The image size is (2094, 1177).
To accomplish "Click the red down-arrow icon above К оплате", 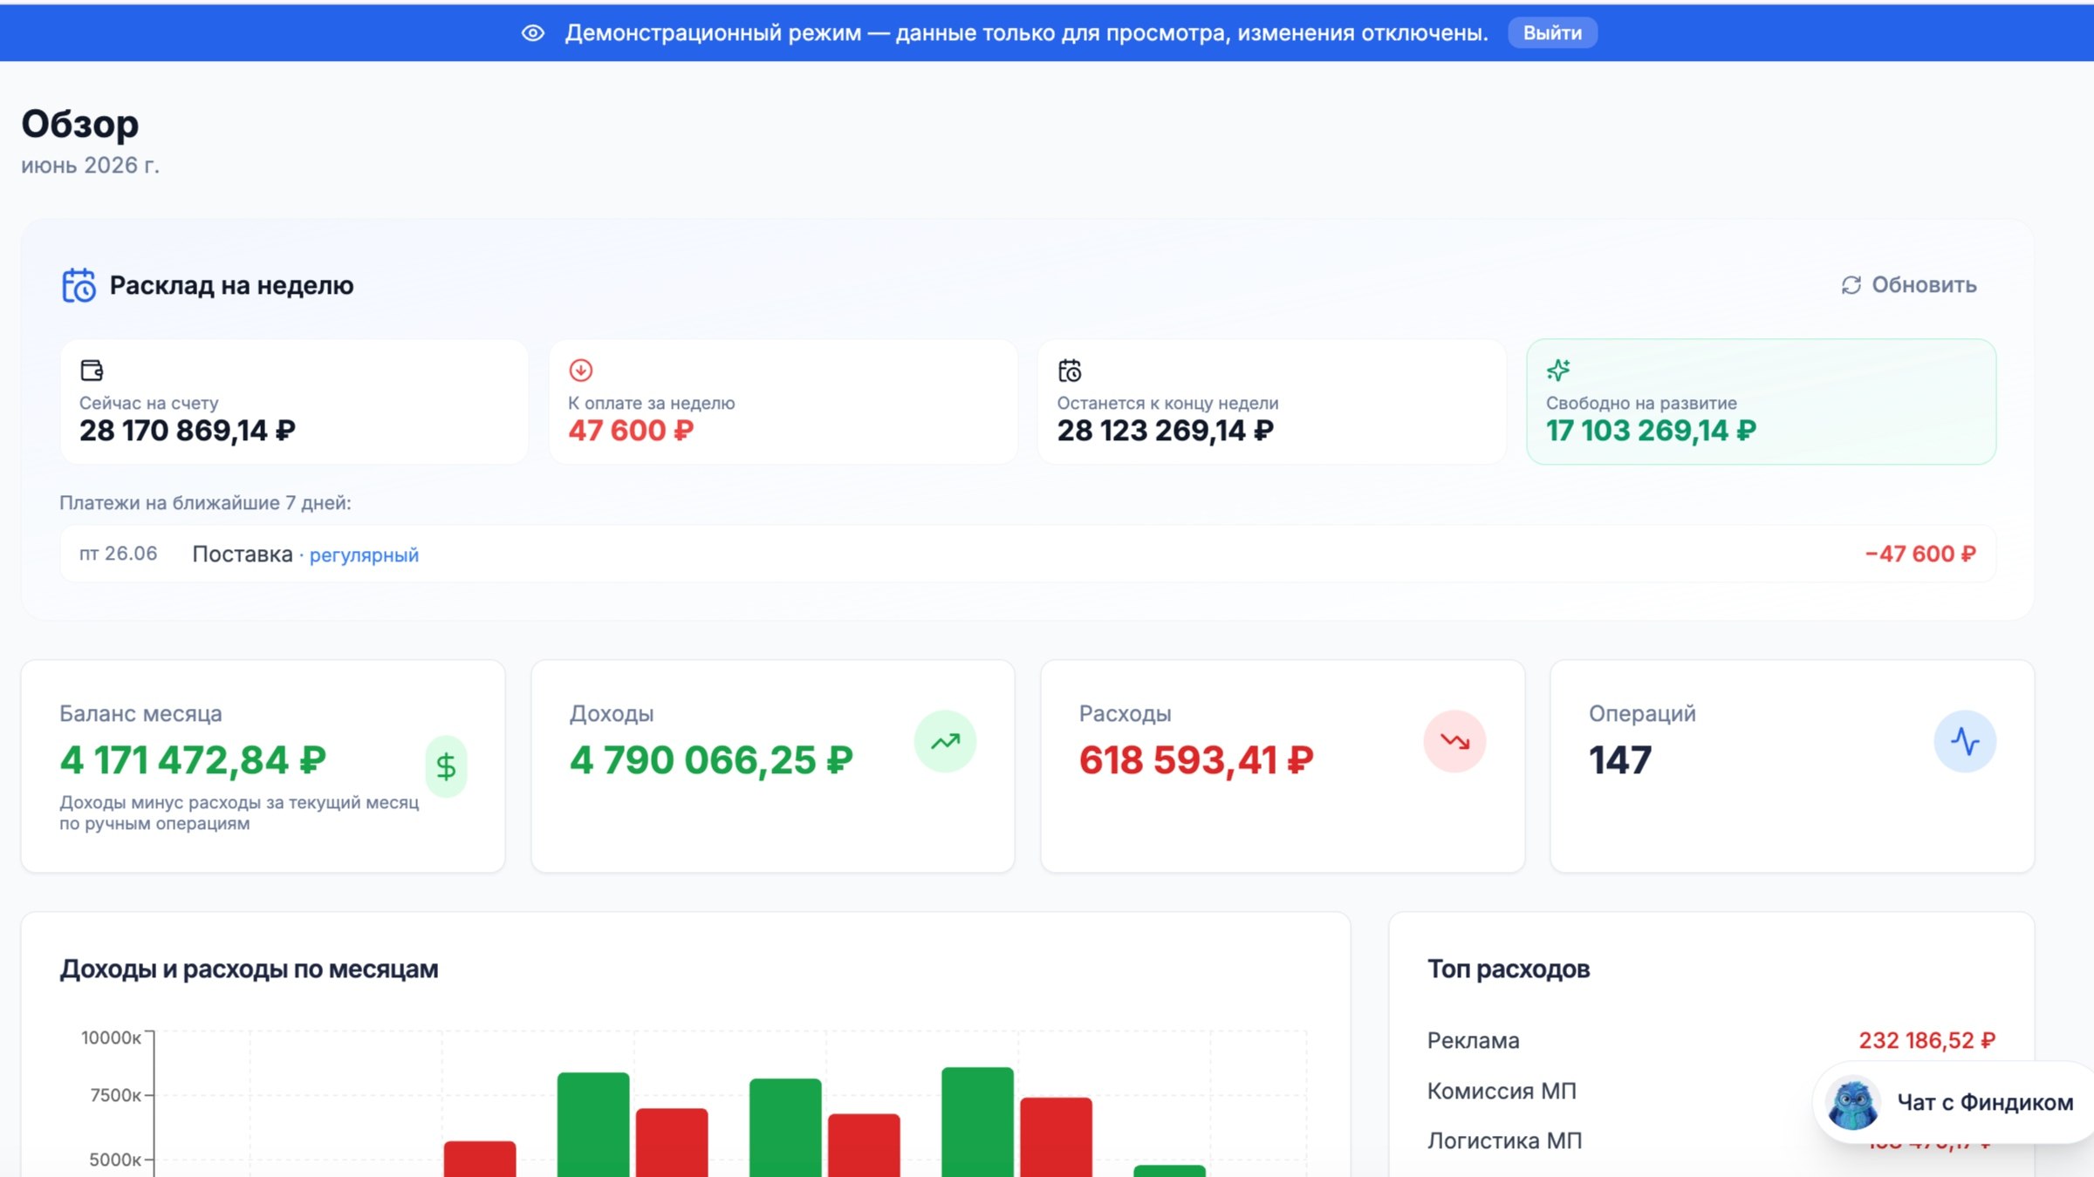I will pyautogui.click(x=581, y=371).
